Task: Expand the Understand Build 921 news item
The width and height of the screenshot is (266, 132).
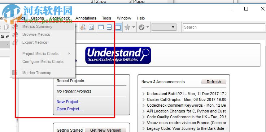Action: coord(144,94)
